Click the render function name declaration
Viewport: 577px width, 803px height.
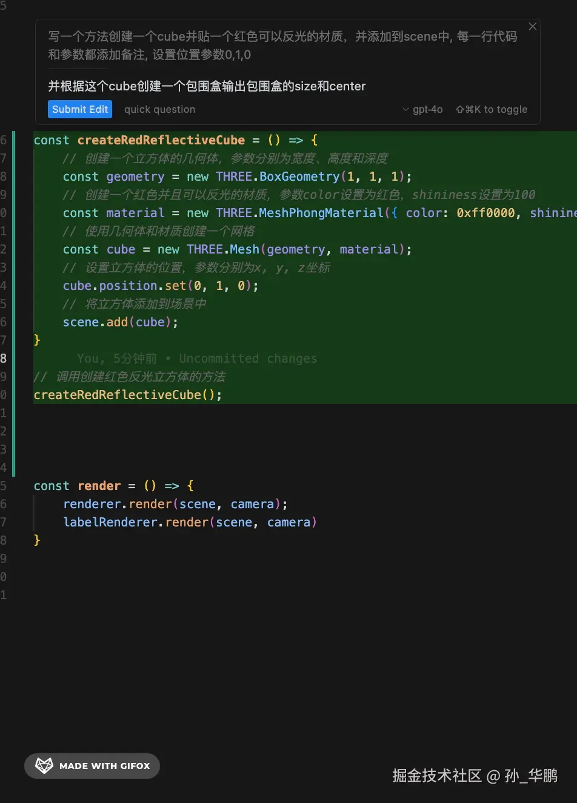pyautogui.click(x=99, y=486)
